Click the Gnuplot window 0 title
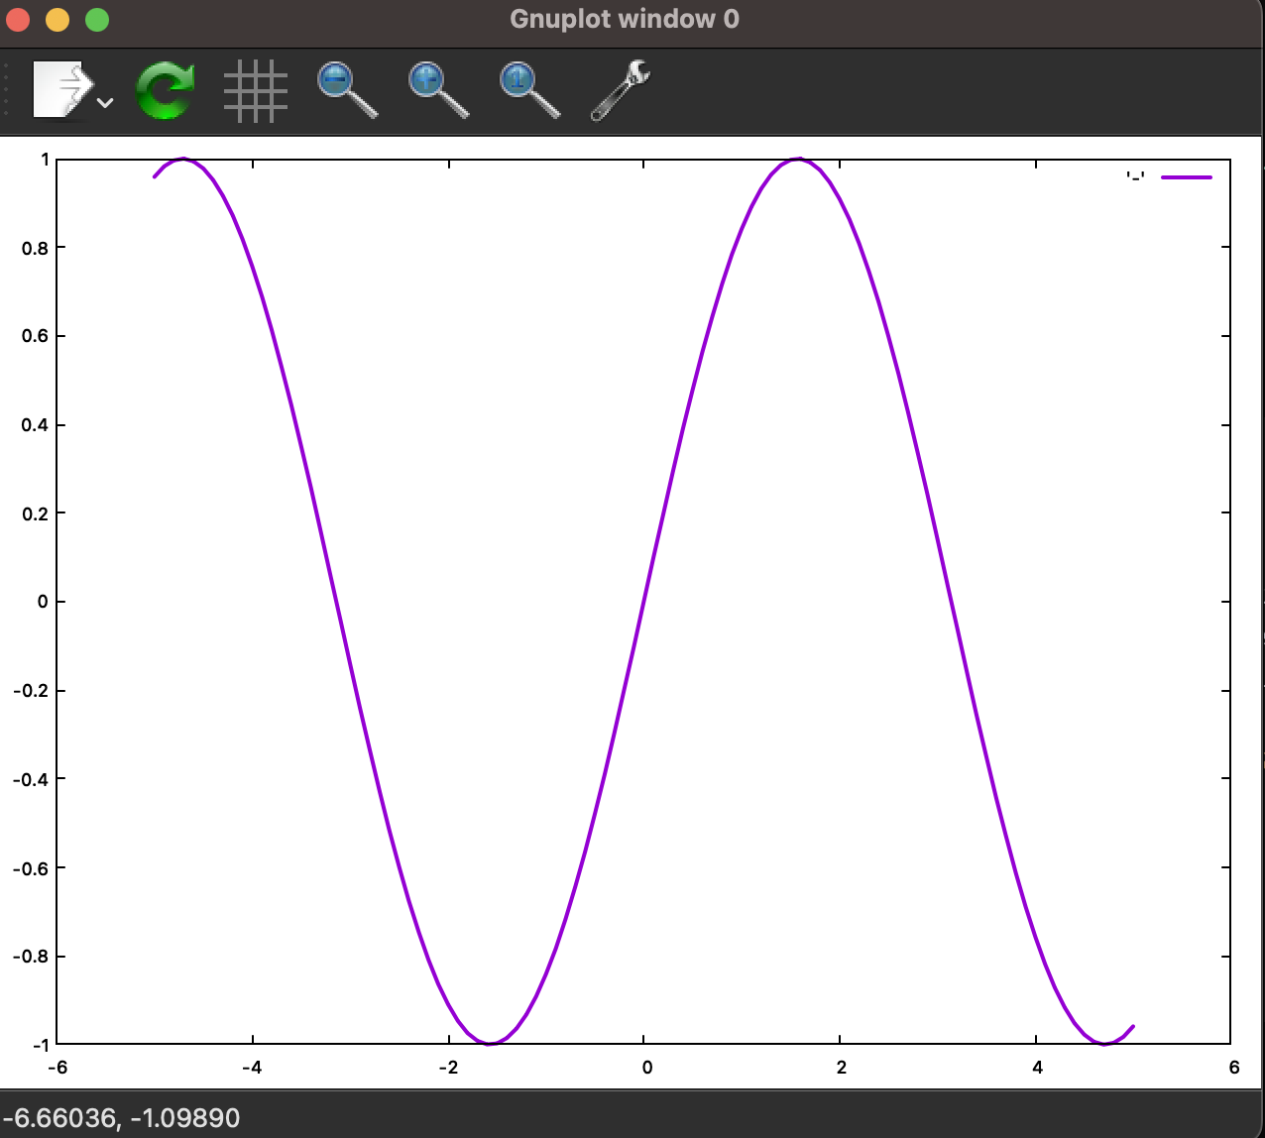Viewport: 1265px width, 1138px height. coord(625,19)
